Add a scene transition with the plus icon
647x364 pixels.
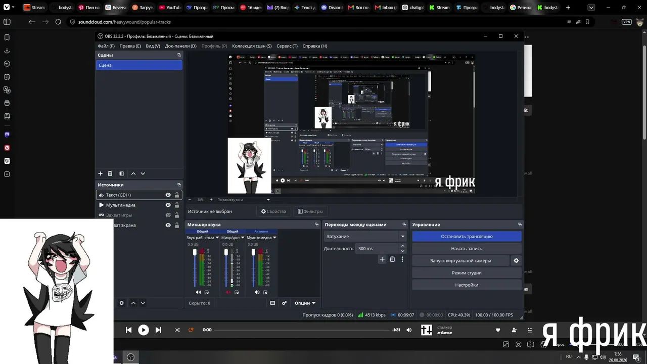point(382,259)
